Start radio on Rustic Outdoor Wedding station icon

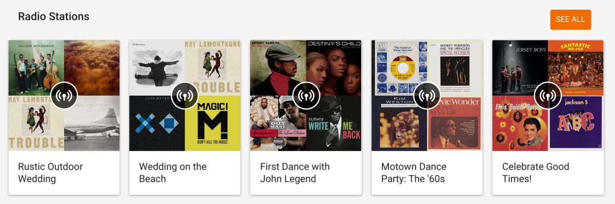click(64, 96)
